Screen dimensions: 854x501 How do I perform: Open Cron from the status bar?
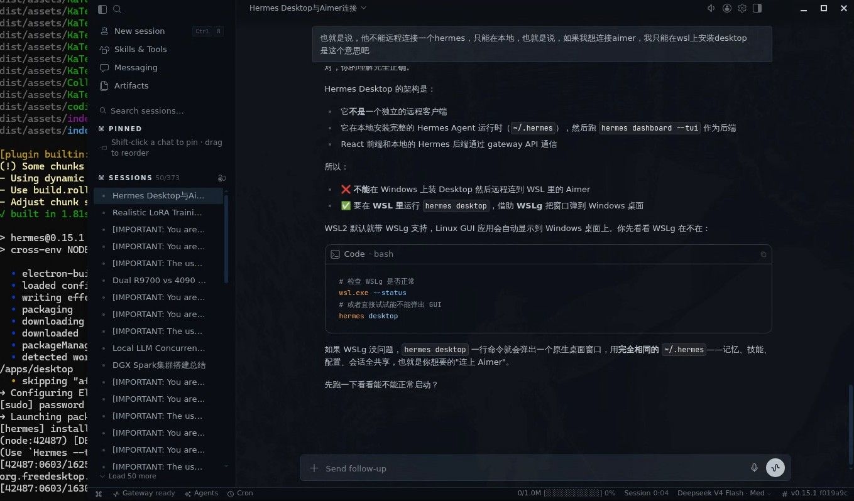point(240,493)
